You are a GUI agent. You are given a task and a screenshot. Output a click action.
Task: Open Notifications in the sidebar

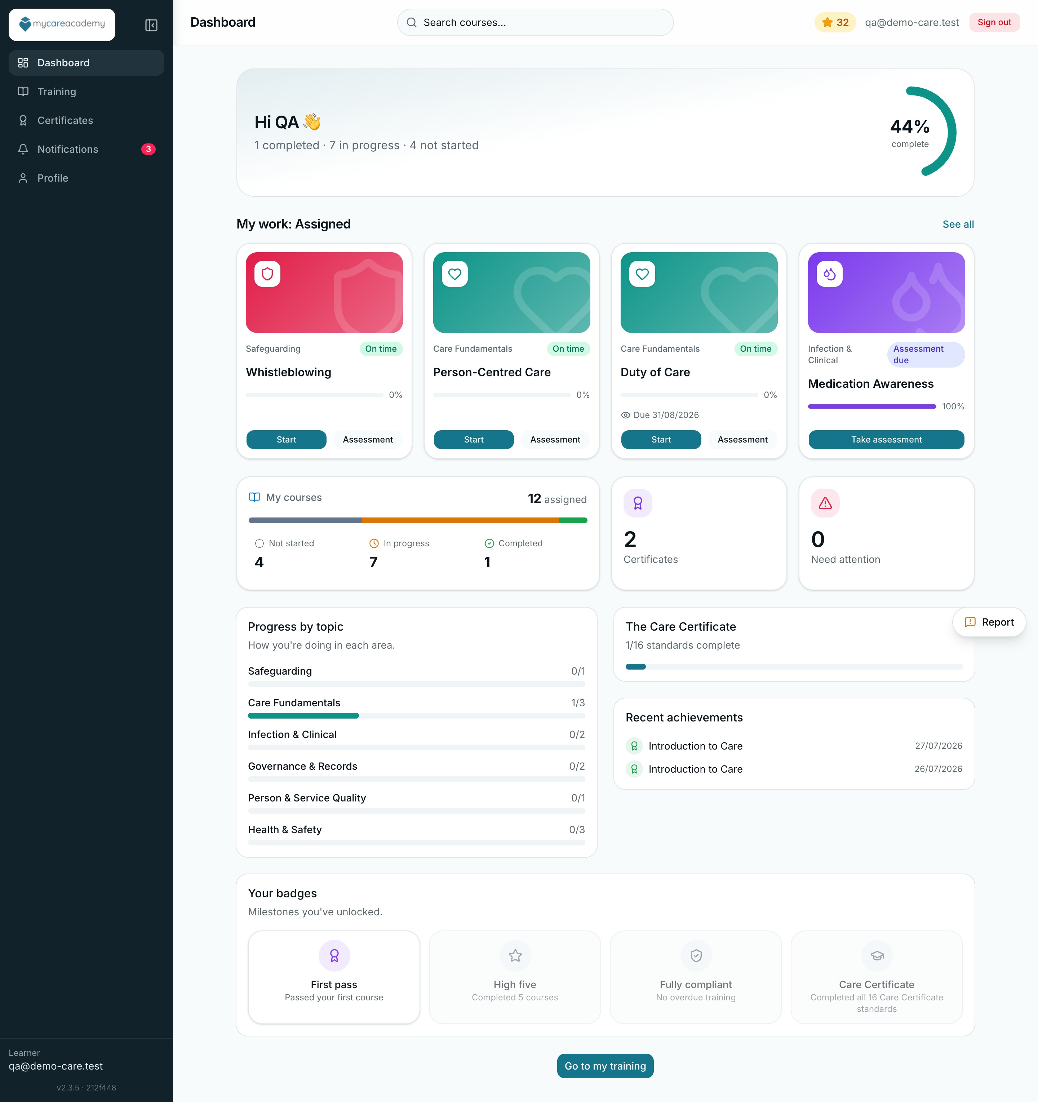pos(86,149)
